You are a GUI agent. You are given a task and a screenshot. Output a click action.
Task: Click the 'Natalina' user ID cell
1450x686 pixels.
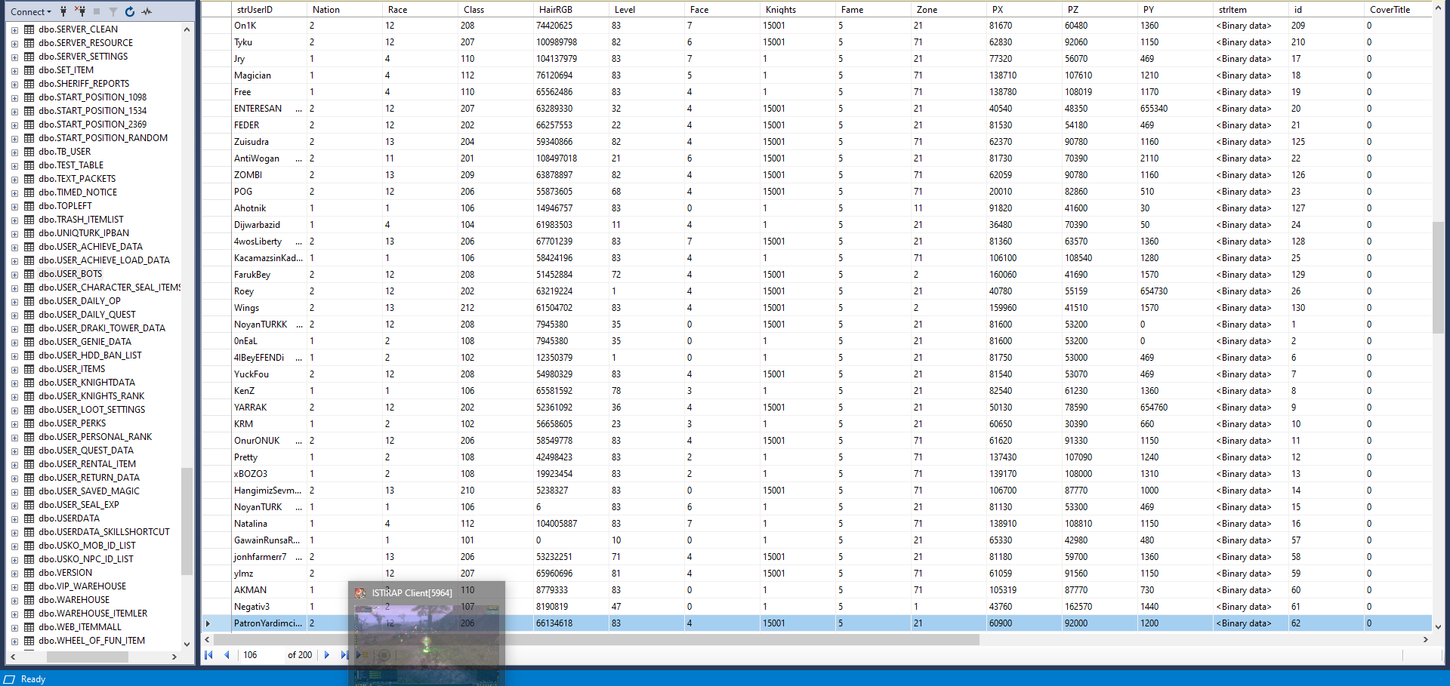click(269, 524)
